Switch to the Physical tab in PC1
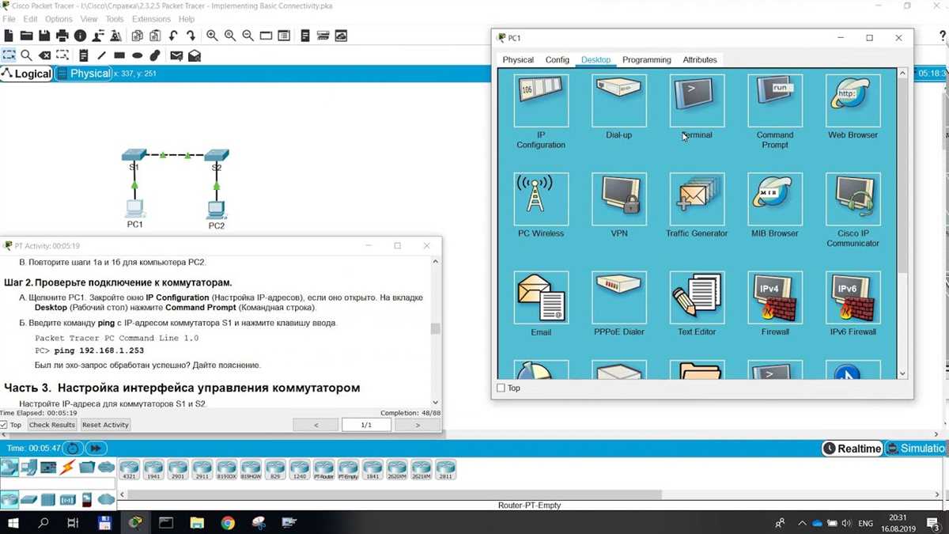Screen dimensions: 949x534 coord(518,59)
